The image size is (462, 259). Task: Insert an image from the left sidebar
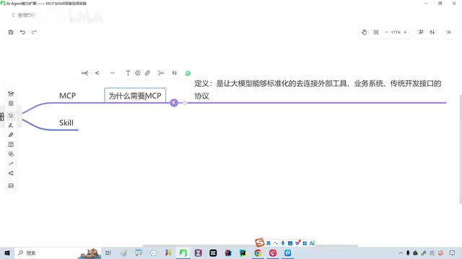(11, 186)
